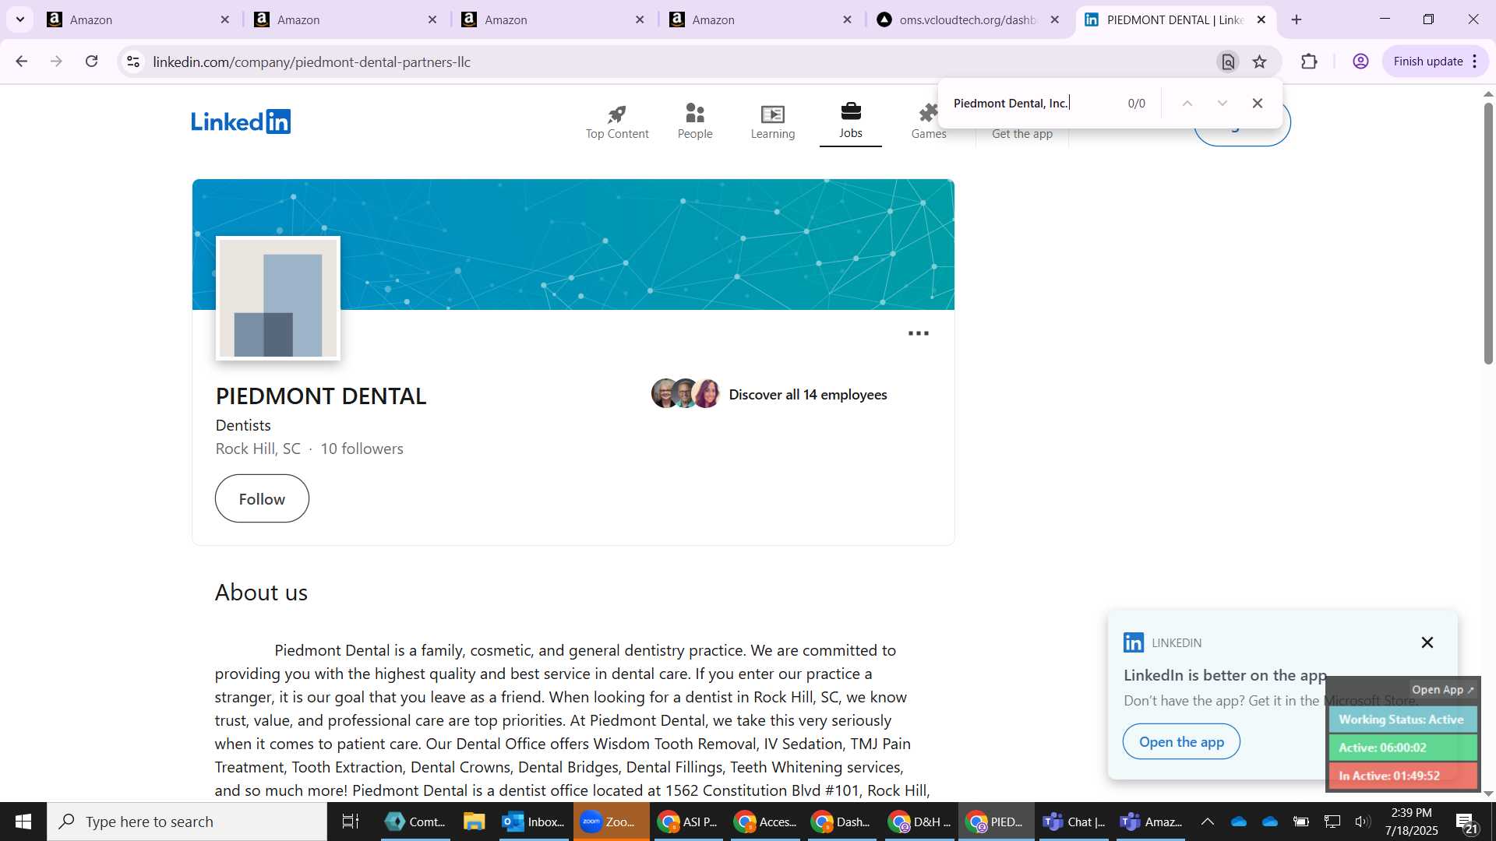1496x841 pixels.
Task: Go to previous find result
Action: point(1187,104)
